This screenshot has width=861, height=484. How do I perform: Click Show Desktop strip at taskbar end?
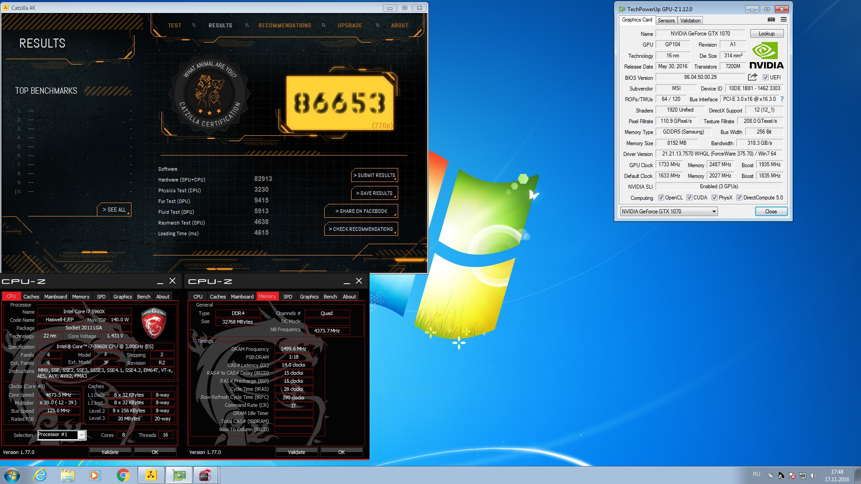point(857,475)
